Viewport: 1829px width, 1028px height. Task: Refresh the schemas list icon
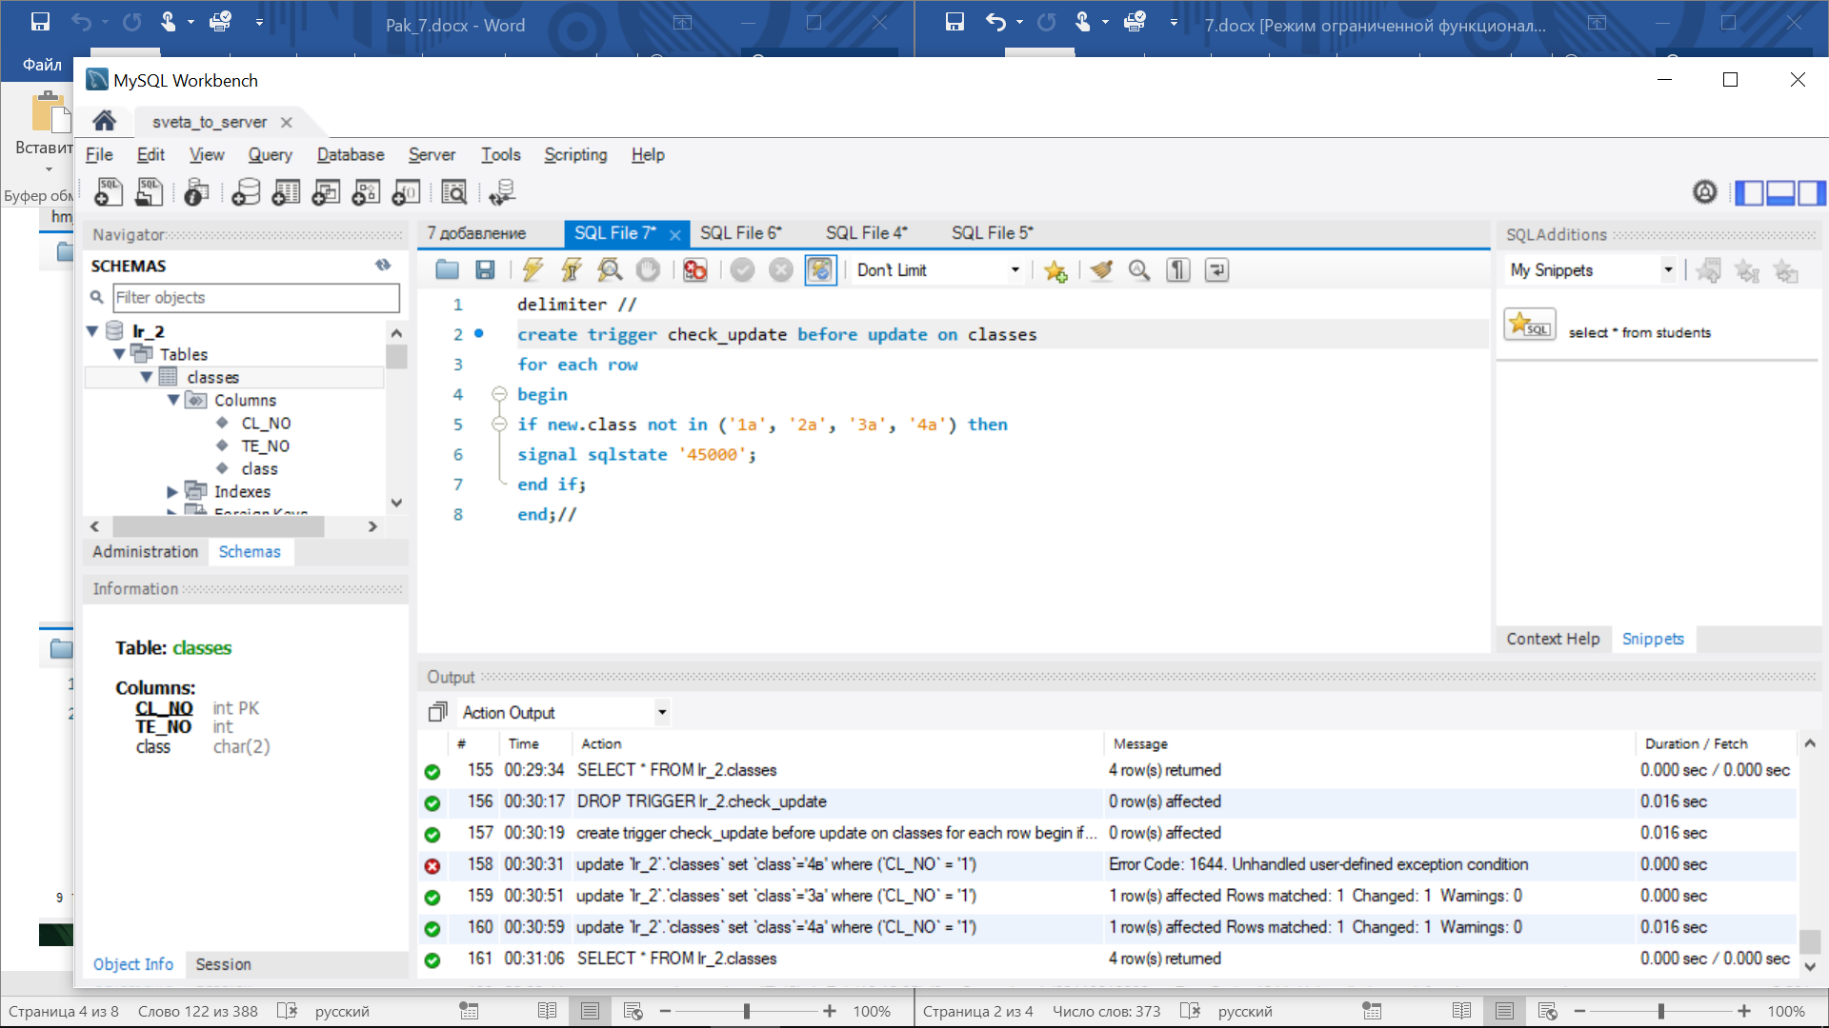pos(383,266)
